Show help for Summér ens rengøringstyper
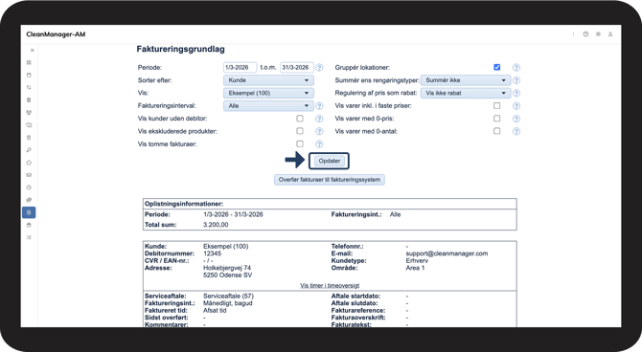The height and width of the screenshot is (352, 642). (516, 80)
